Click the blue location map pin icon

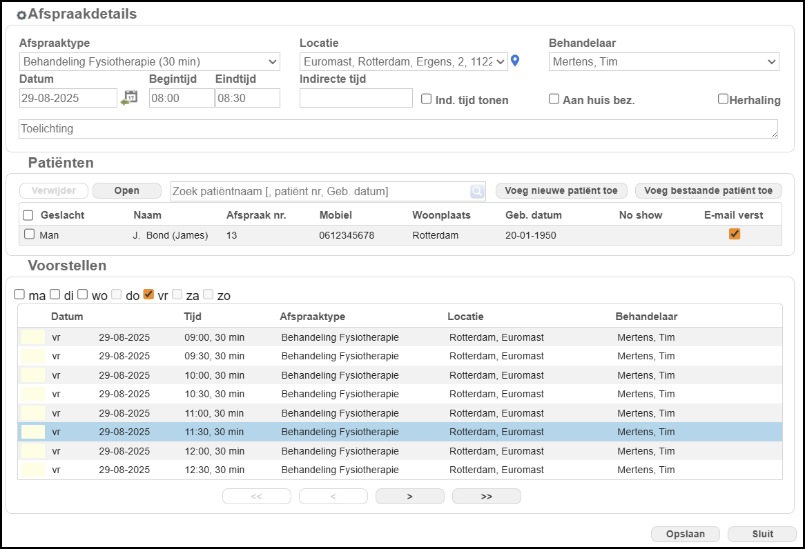point(515,61)
